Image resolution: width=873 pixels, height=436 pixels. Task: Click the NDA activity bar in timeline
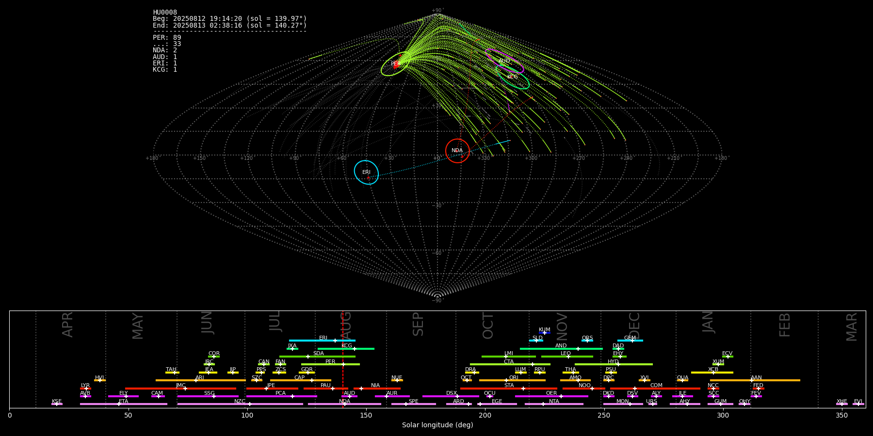pyautogui.click(x=344, y=404)
